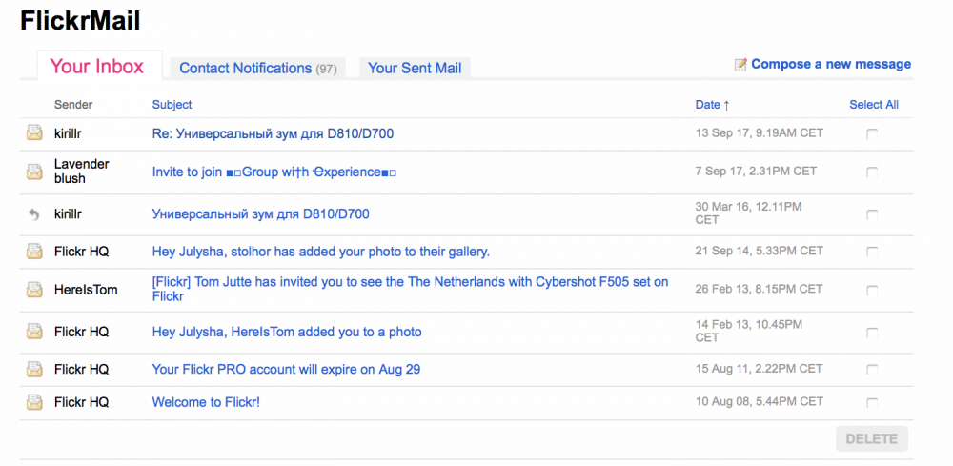Click sender name 'Lavender blush'

79,171
